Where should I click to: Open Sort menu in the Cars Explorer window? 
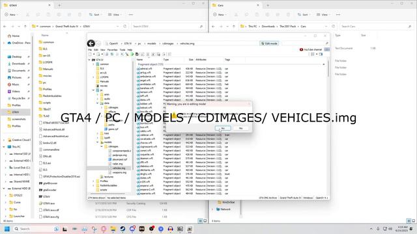(x=304, y=14)
